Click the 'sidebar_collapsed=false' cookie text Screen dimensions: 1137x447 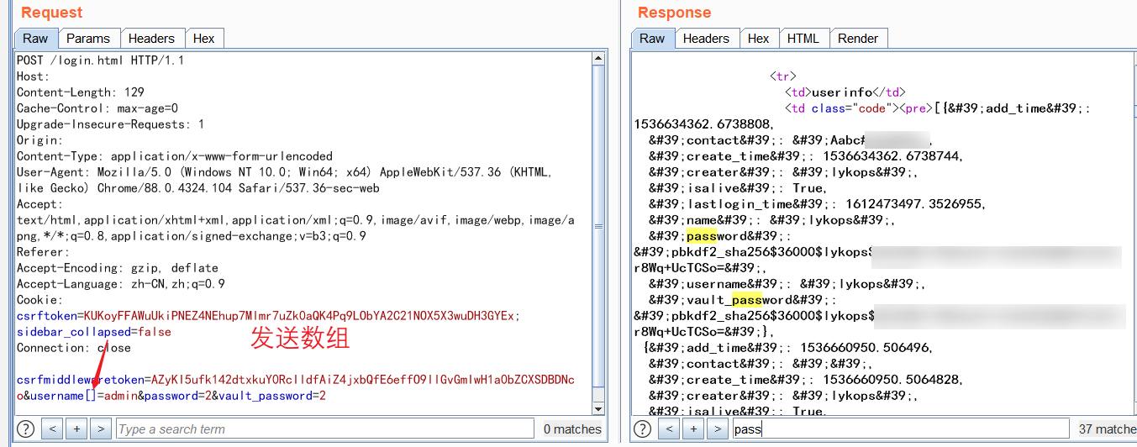tap(94, 332)
